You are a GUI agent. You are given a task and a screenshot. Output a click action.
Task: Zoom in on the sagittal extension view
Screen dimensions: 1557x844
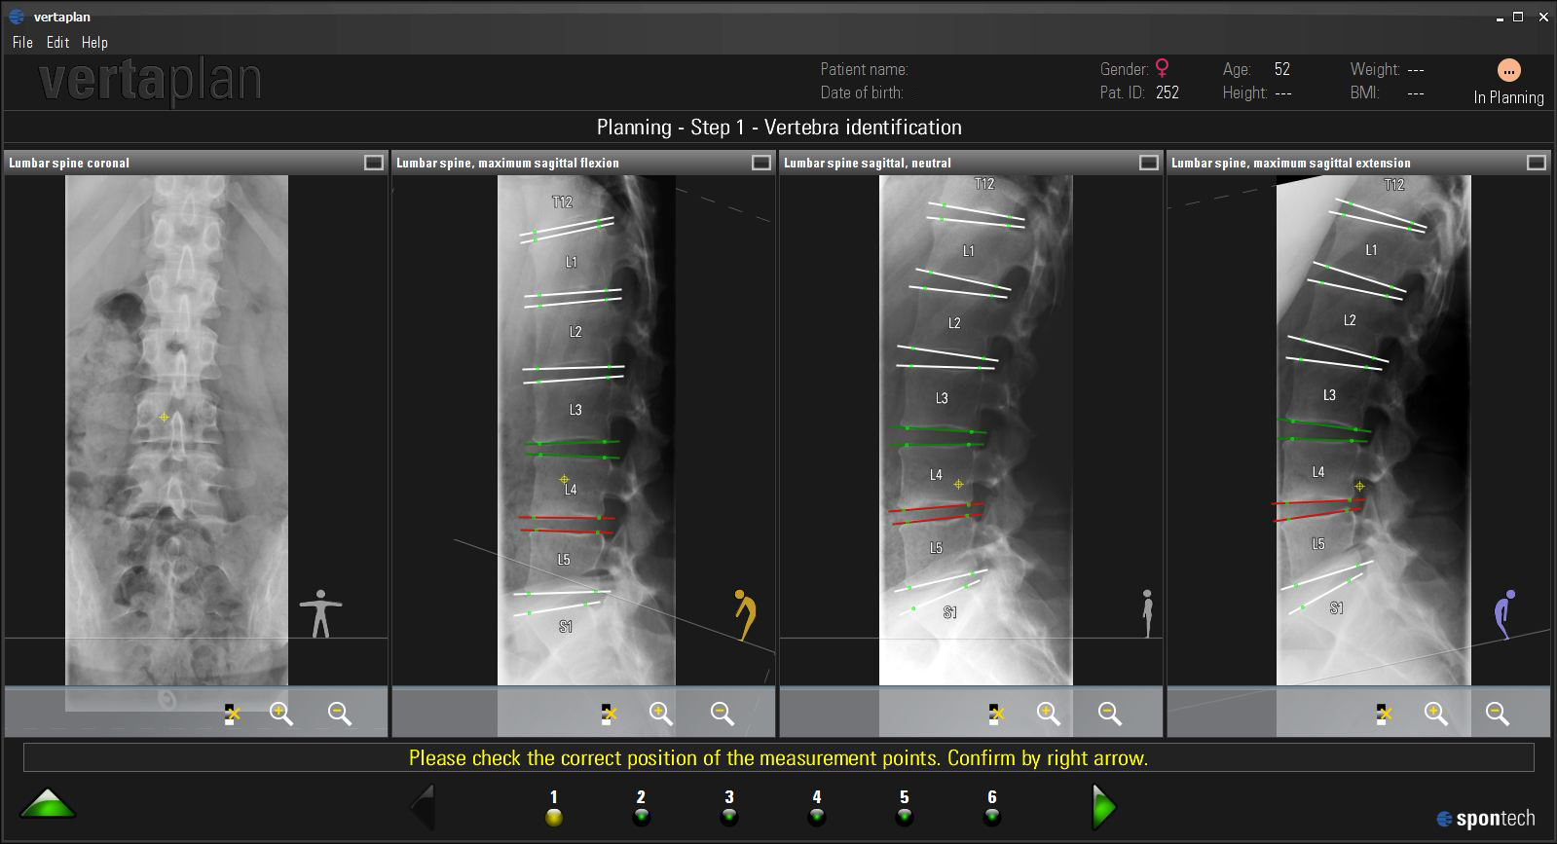coord(1436,714)
